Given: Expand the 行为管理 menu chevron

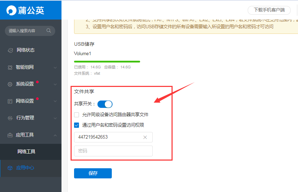Looking at the screenshot, I should click(x=55, y=118).
